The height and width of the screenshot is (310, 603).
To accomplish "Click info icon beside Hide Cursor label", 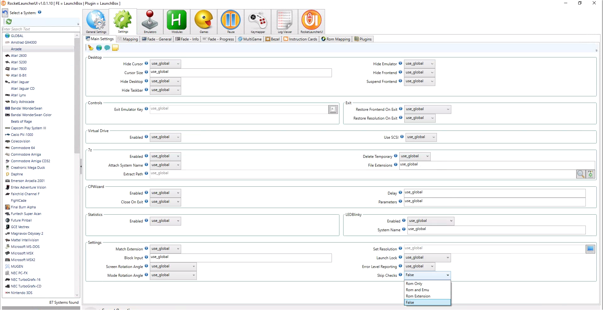I will point(146,63).
